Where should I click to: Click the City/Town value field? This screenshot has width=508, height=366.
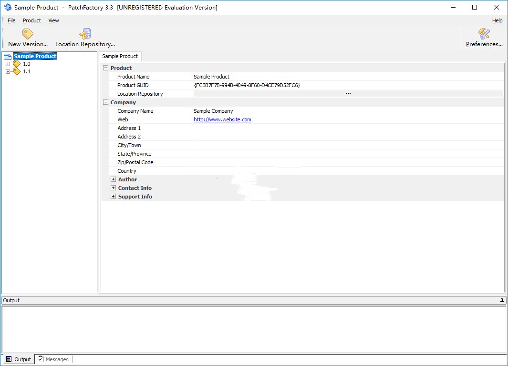tap(348, 145)
